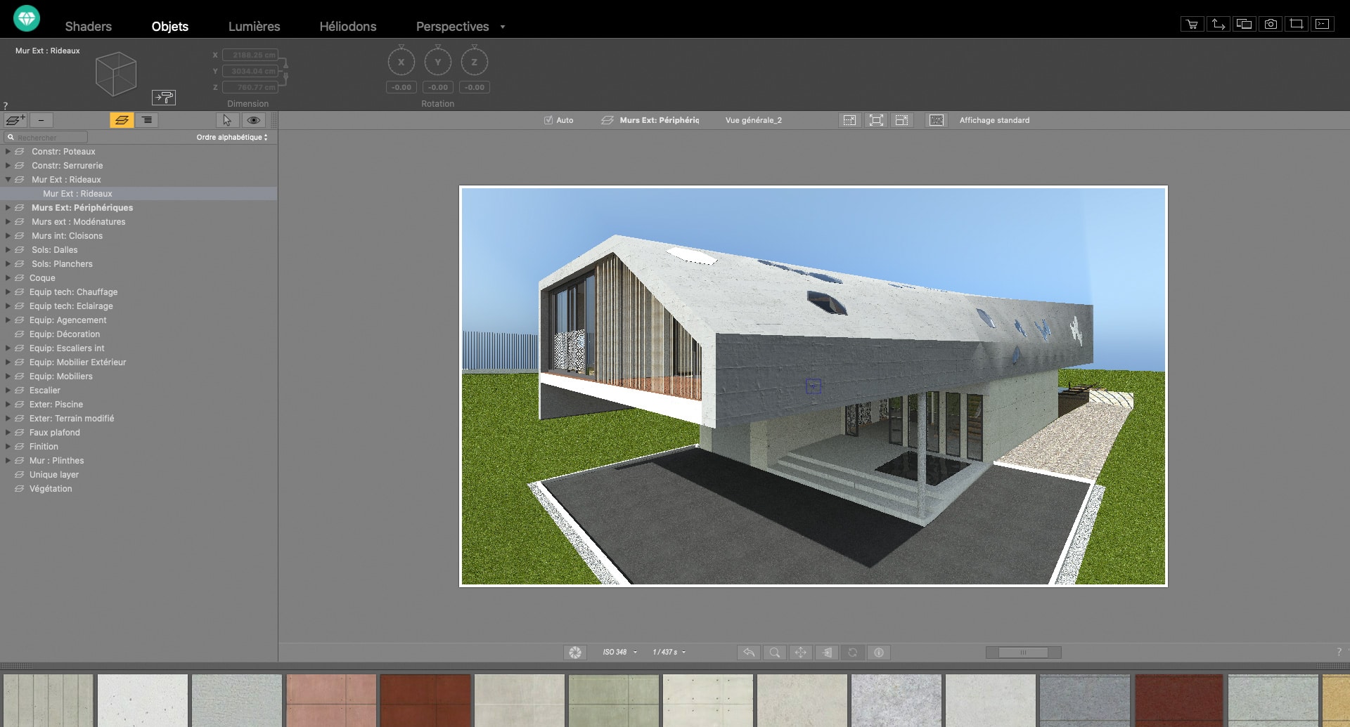The height and width of the screenshot is (727, 1350).
Task: Click the aperture render icon in preview bar
Action: pyautogui.click(x=576, y=653)
